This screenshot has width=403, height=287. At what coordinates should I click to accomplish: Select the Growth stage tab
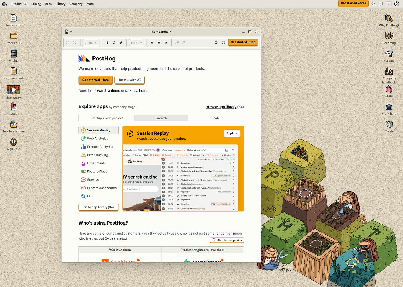(161, 118)
